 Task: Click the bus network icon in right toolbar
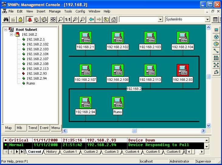(x=216, y=58)
